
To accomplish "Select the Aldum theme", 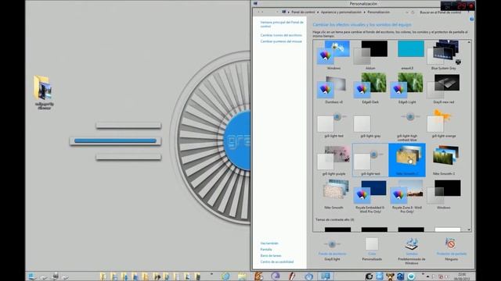I will click(370, 55).
